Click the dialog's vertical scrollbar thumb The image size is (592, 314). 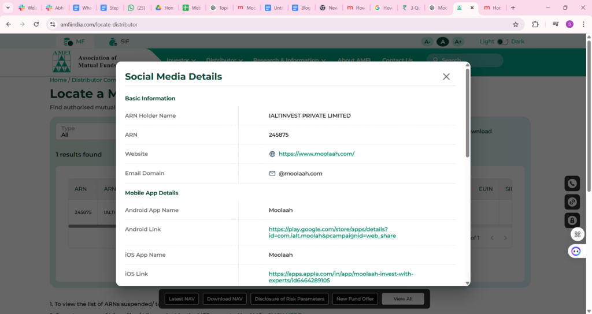pyautogui.click(x=467, y=113)
